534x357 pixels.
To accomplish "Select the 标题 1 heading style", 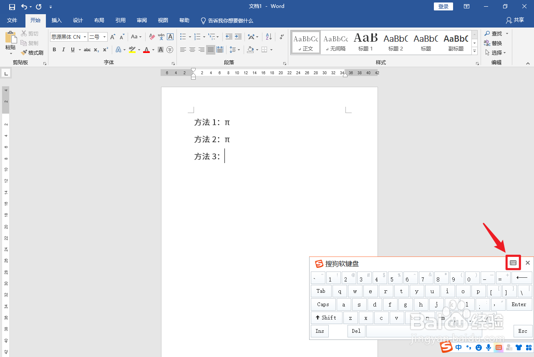I will 365,42.
